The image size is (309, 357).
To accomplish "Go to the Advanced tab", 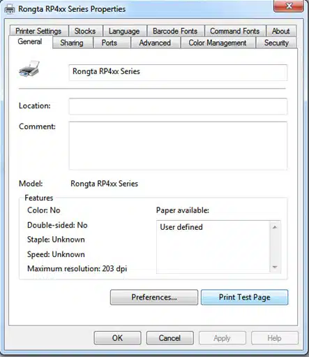I will tap(155, 43).
